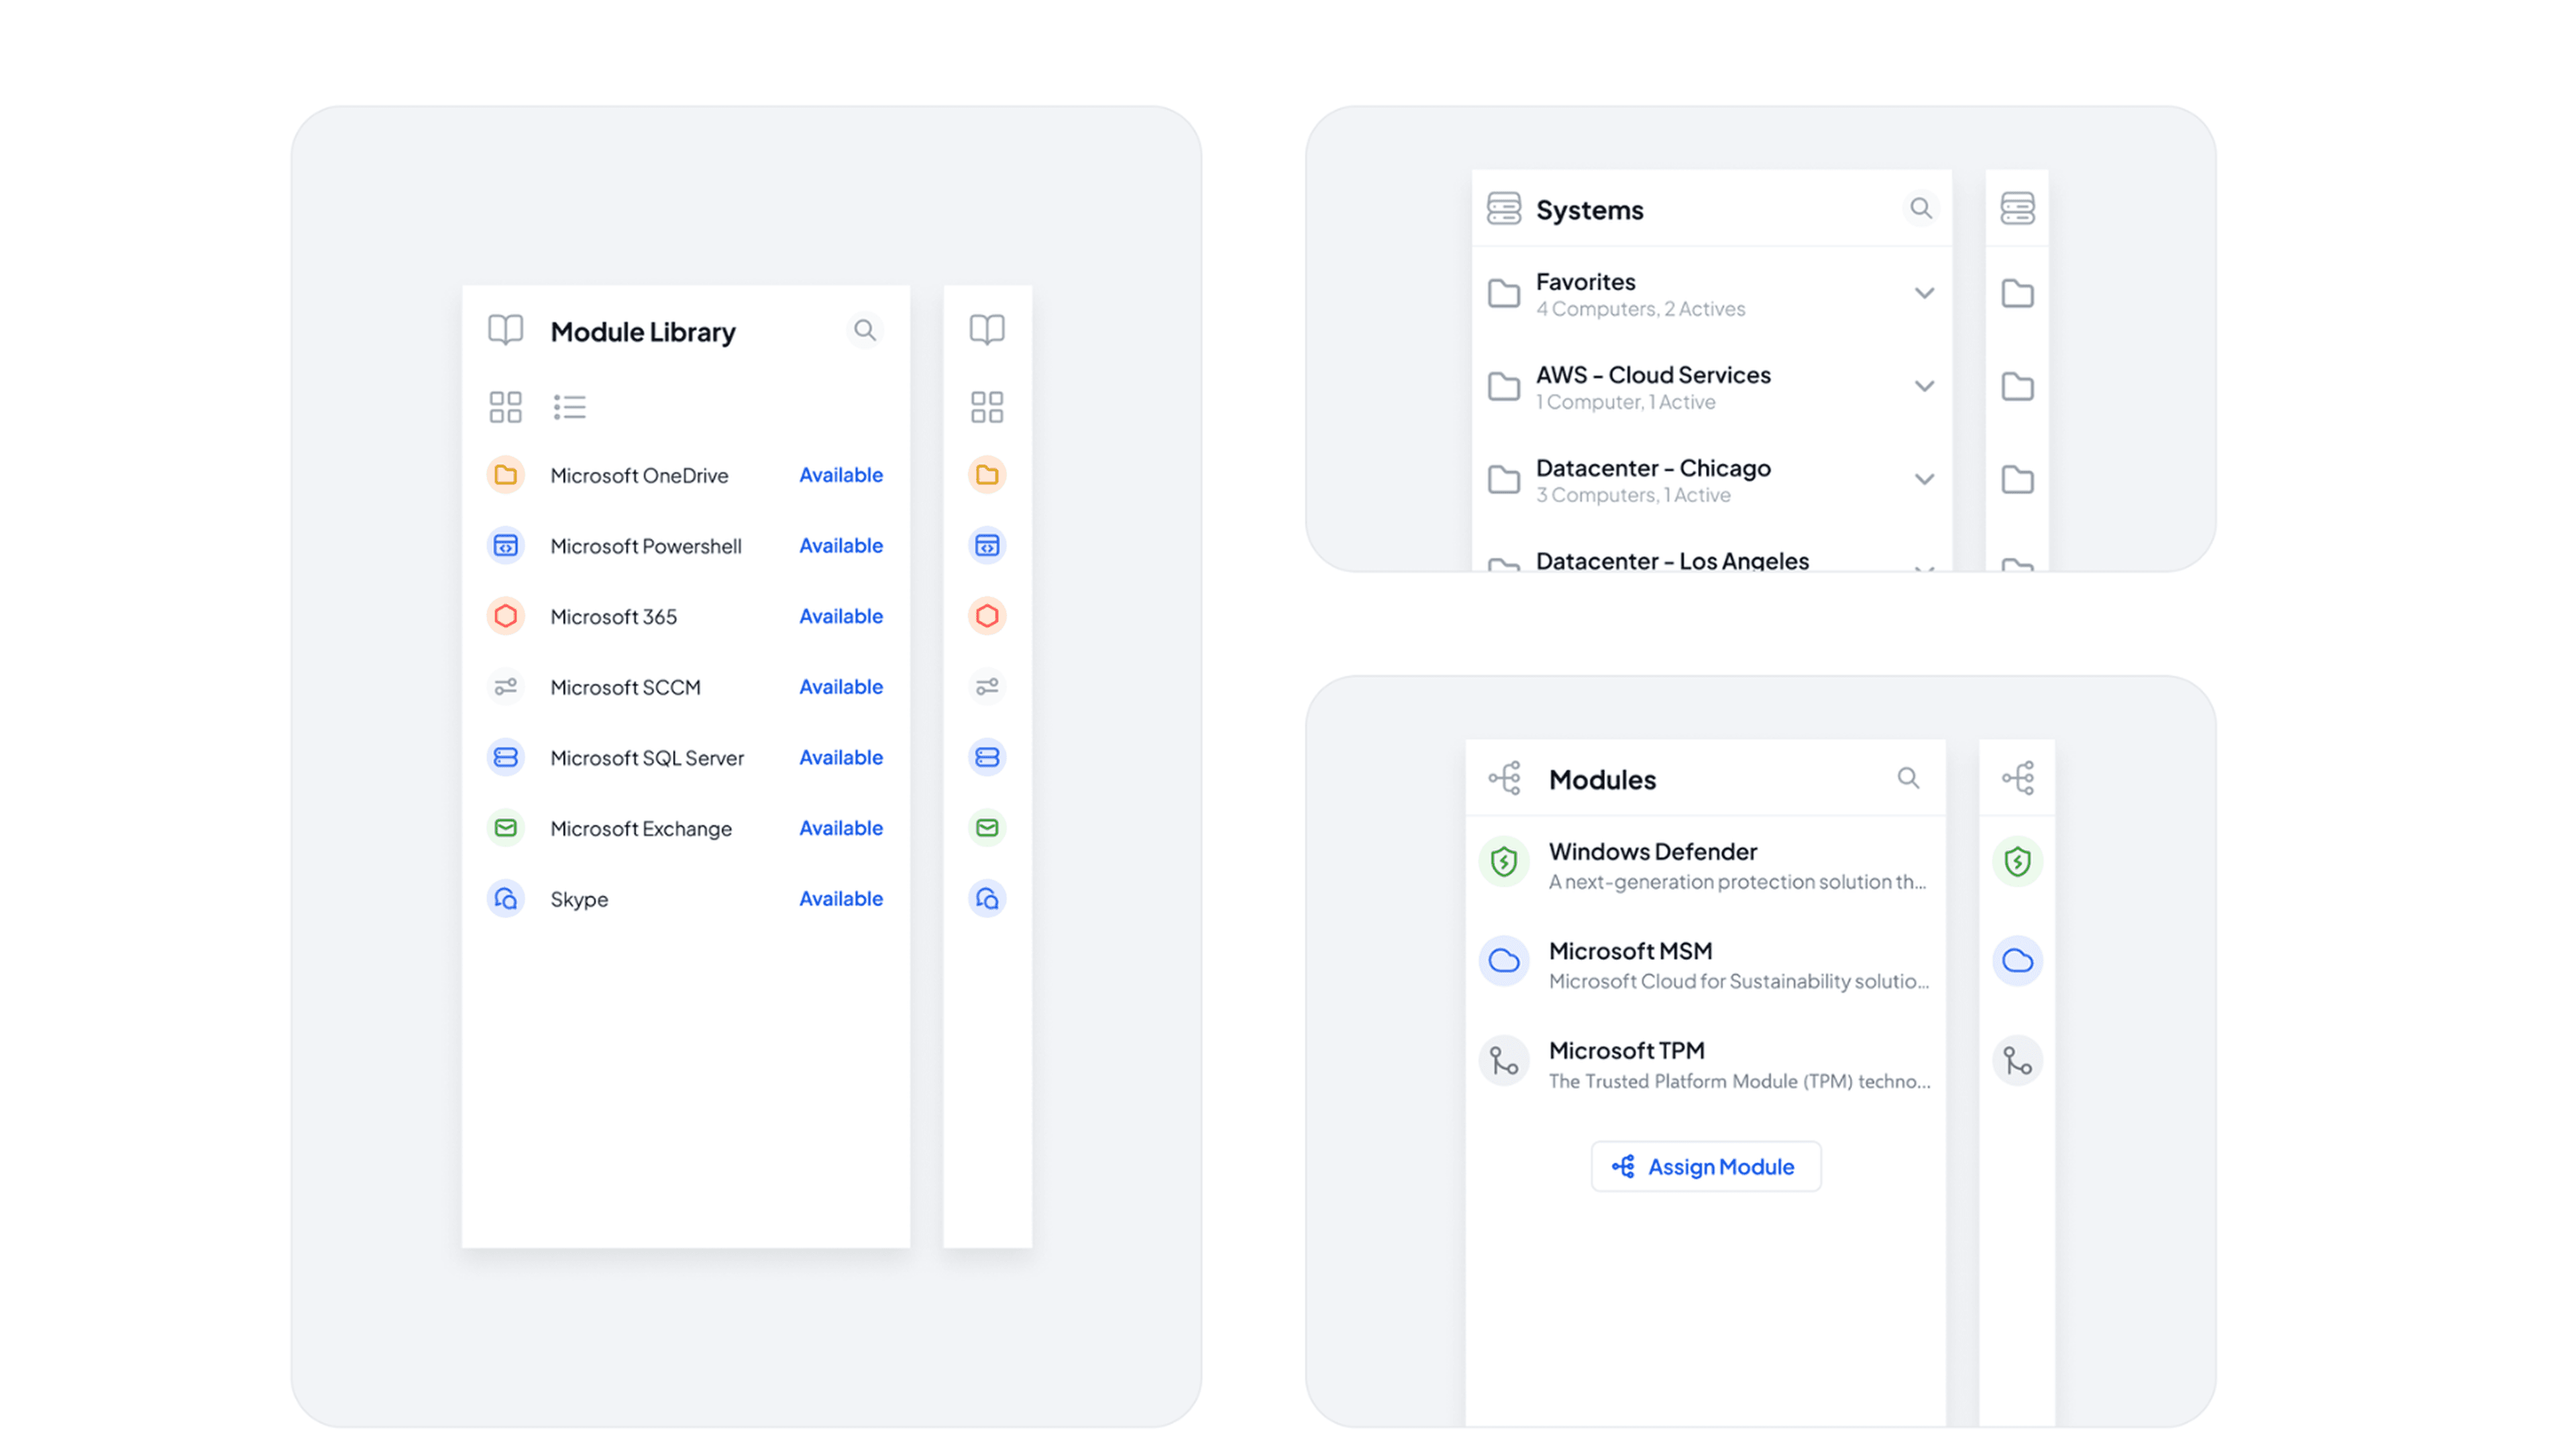The height and width of the screenshot is (1449, 2576).
Task: Select the Microsoft OneDrive module name
Action: (x=639, y=476)
